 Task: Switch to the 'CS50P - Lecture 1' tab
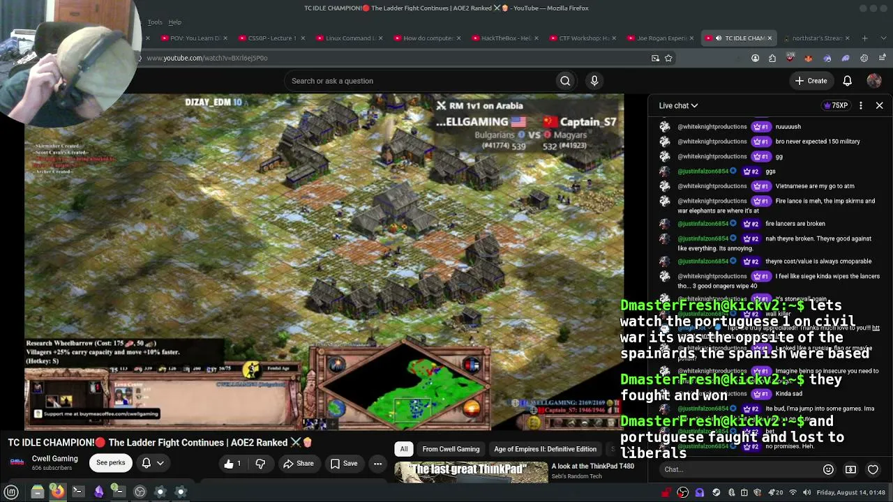pyautogui.click(x=273, y=38)
